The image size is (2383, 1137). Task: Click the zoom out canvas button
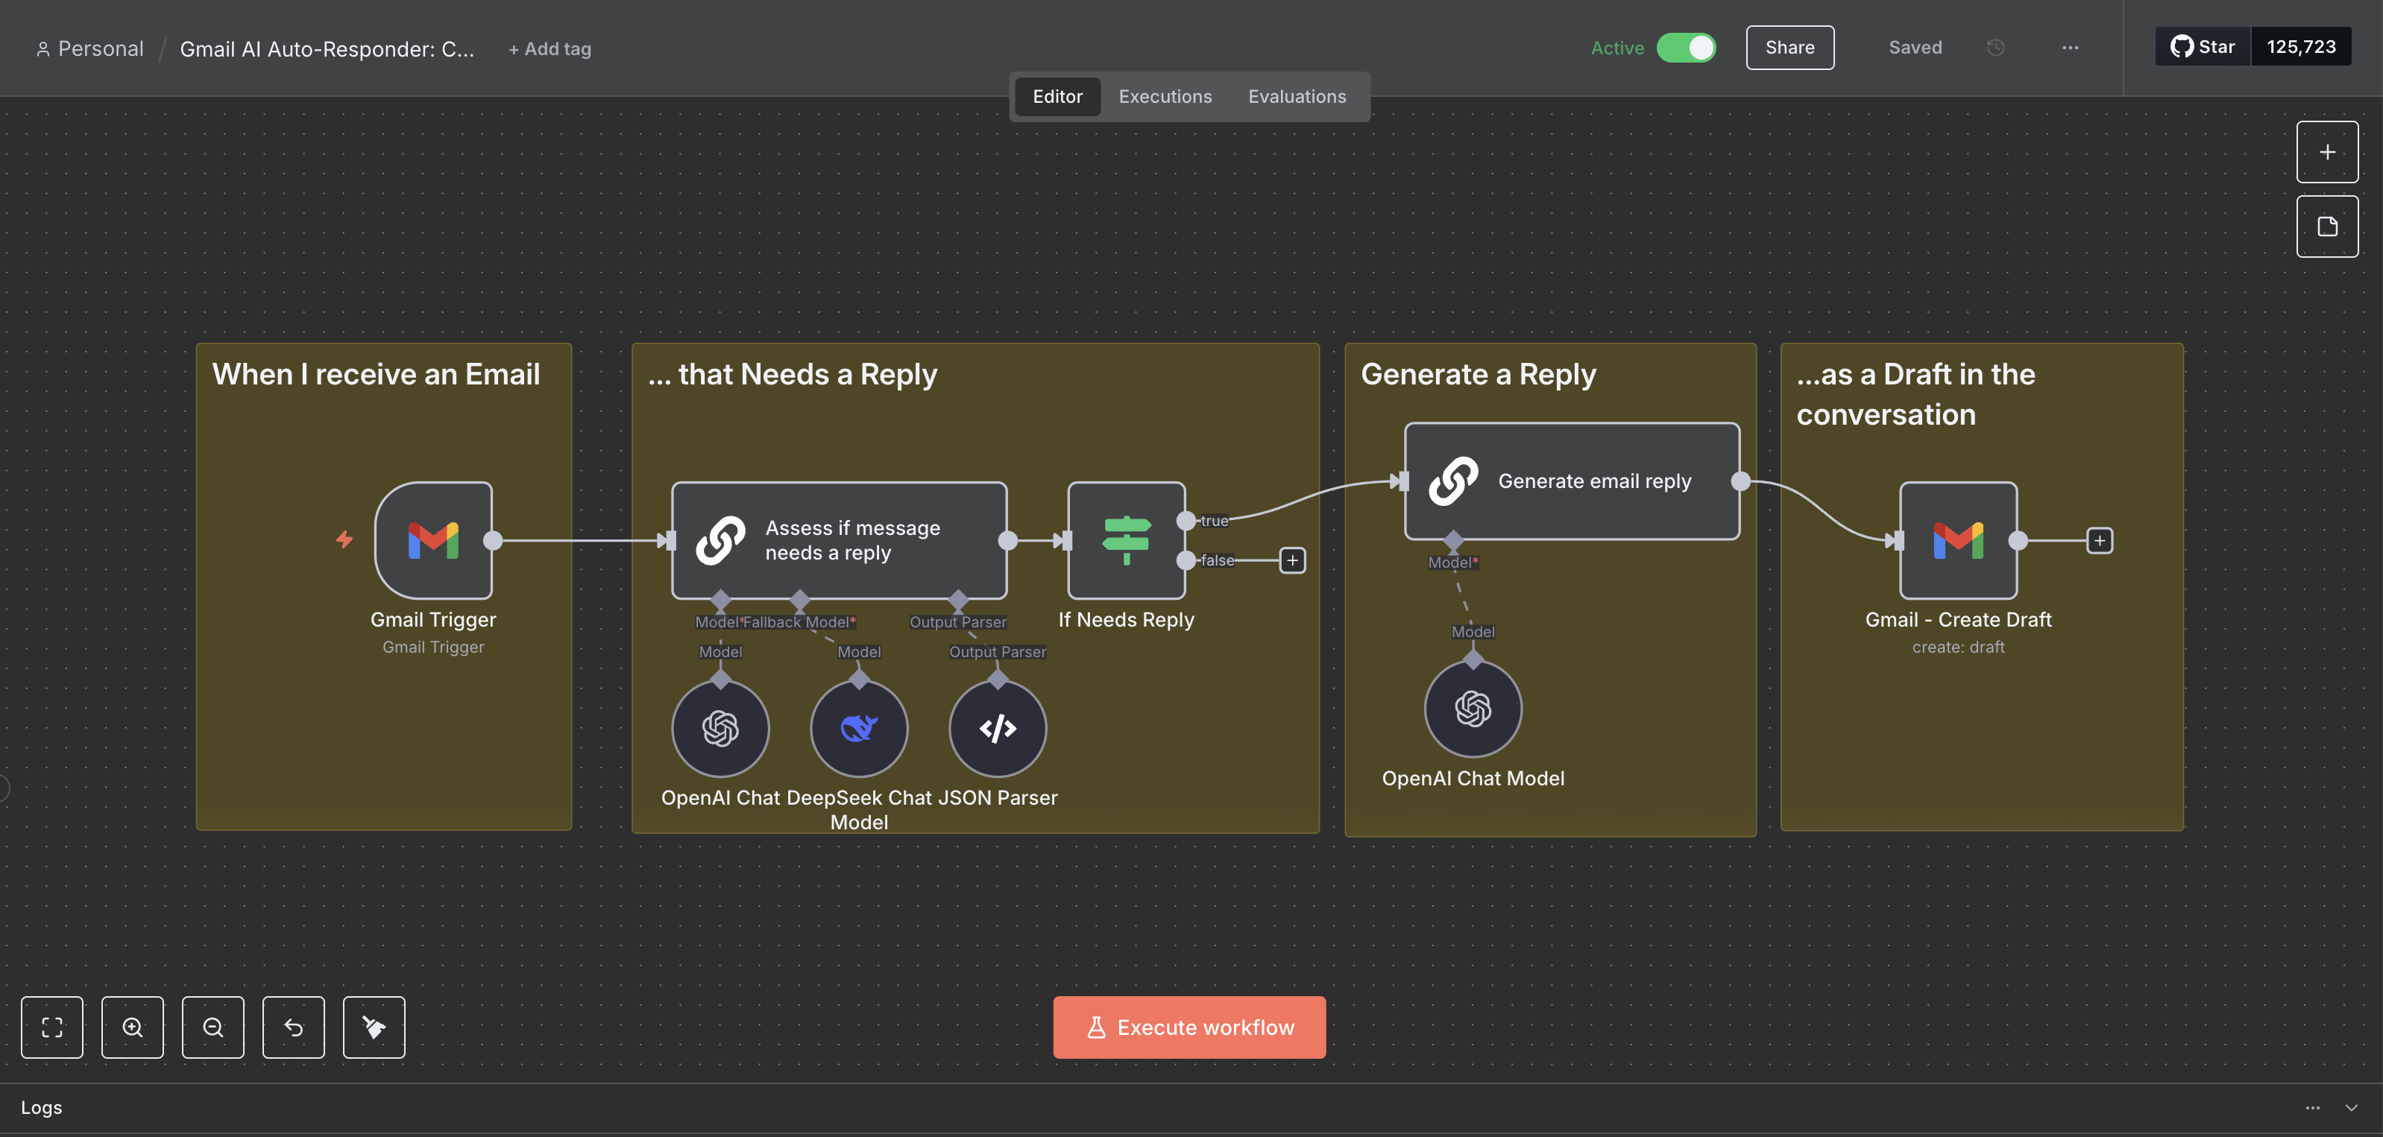coord(213,1027)
